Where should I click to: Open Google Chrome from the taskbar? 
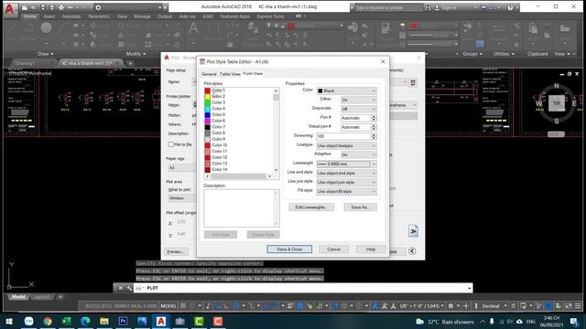[x=48, y=321]
